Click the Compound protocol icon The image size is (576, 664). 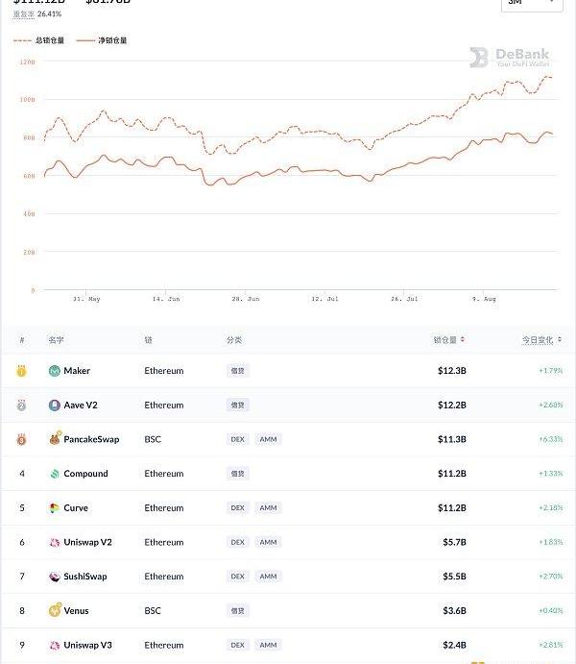55,474
